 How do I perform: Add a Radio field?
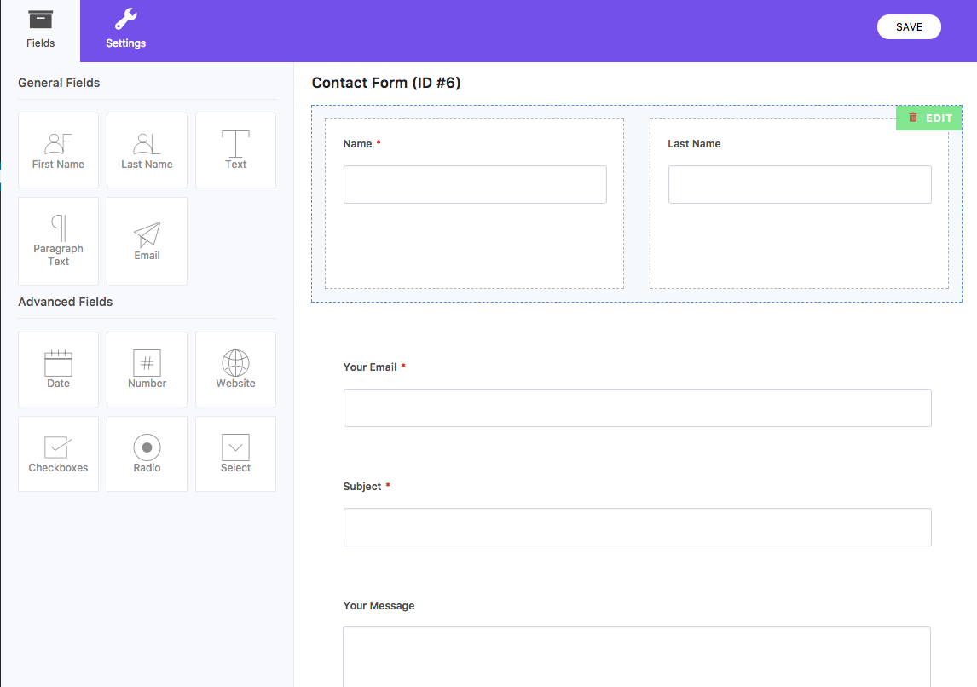click(147, 454)
